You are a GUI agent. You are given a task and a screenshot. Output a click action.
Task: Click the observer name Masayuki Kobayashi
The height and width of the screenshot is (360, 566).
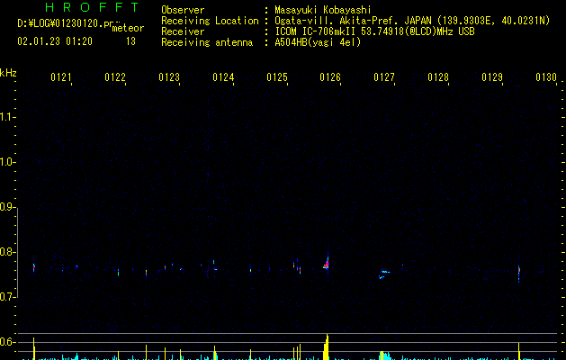coord(323,10)
